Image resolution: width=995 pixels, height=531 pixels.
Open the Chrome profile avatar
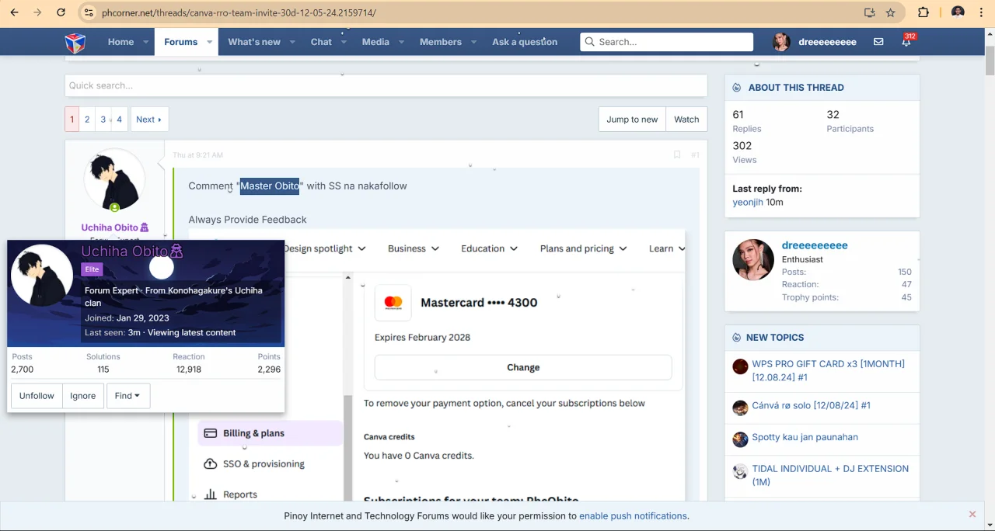(958, 12)
